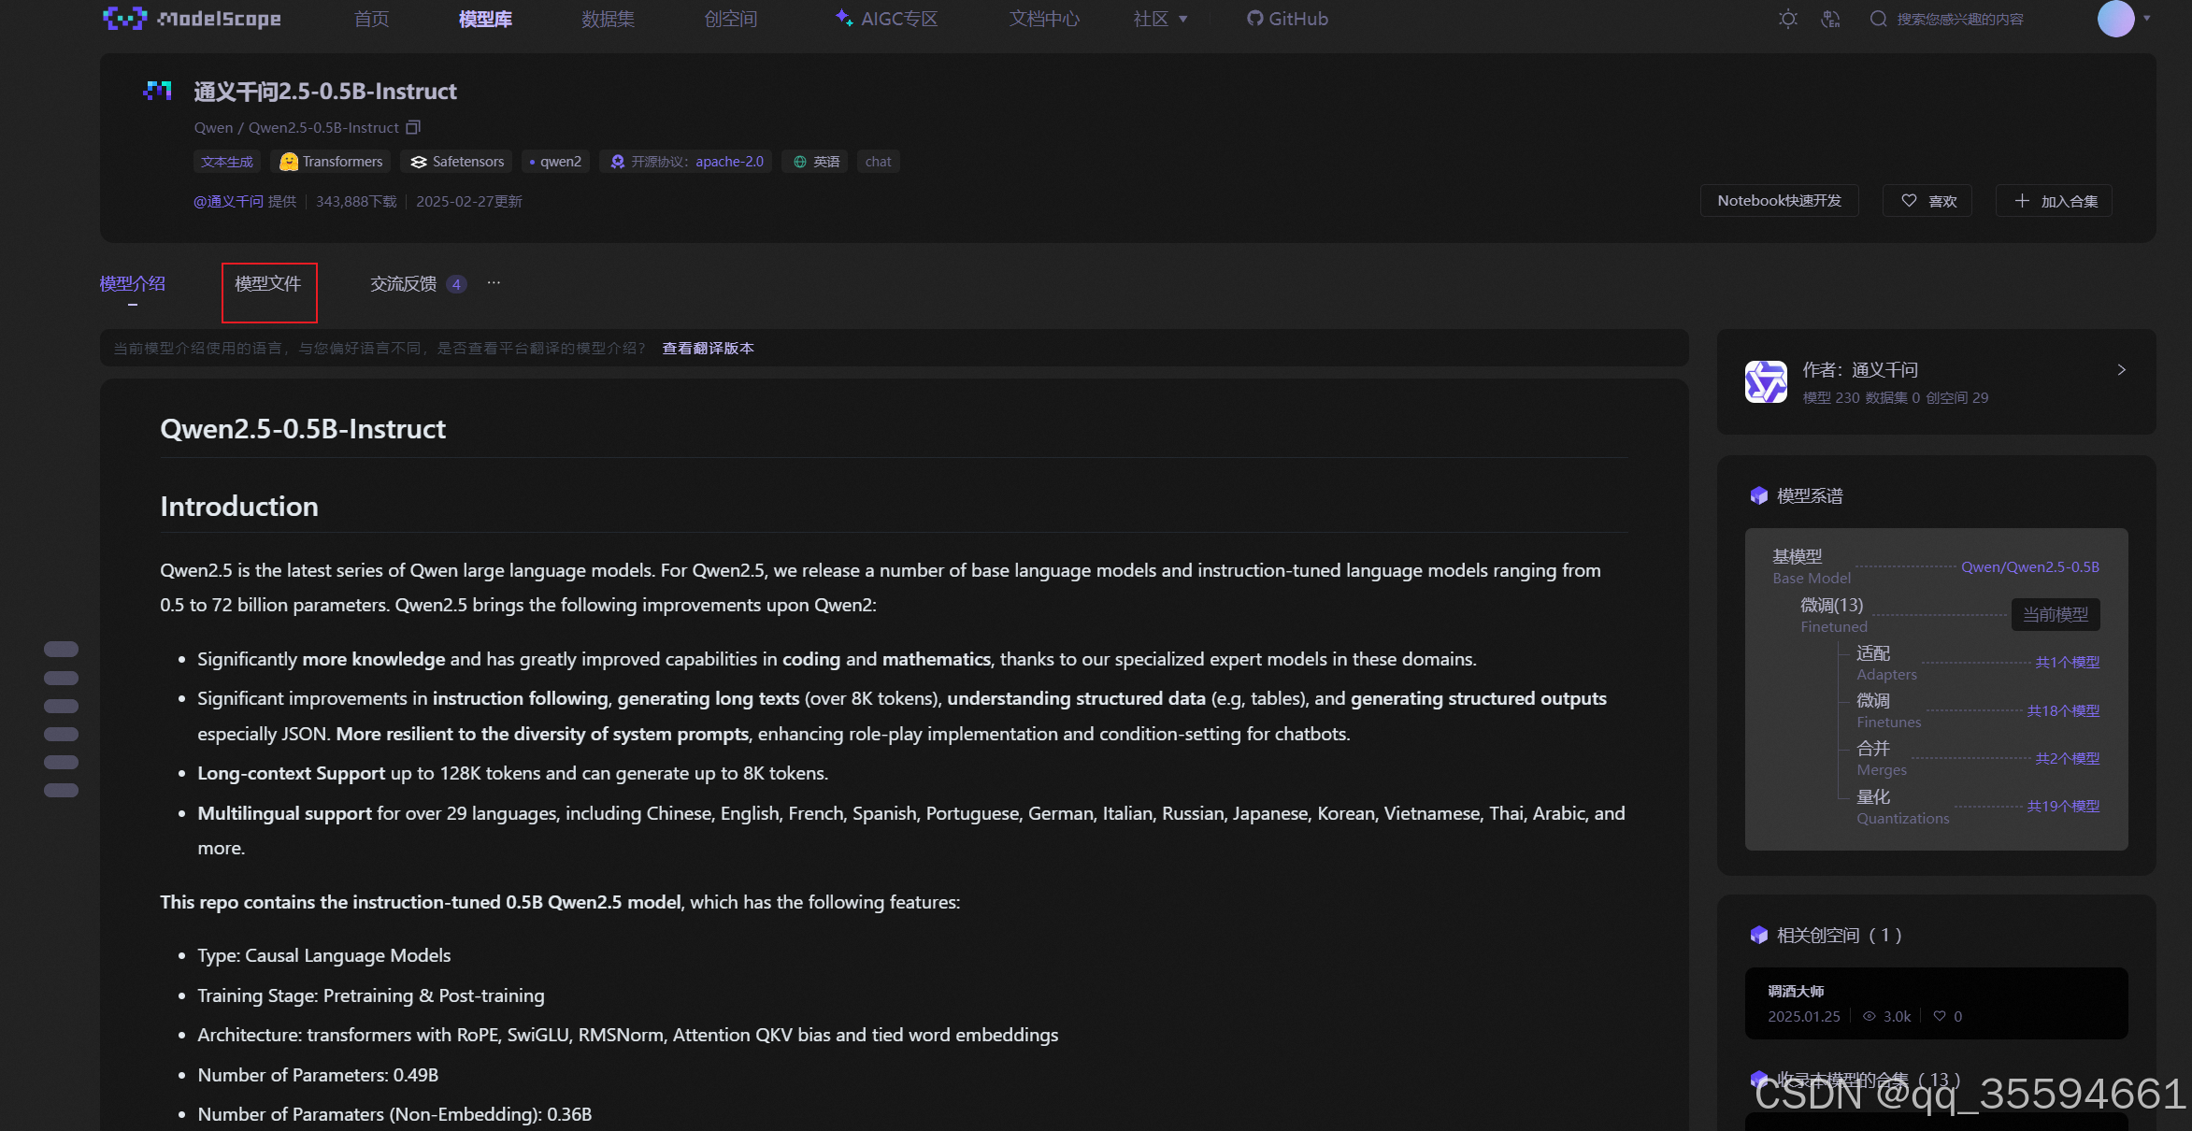Image resolution: width=2192 pixels, height=1131 pixels.
Task: Open the user avatar menu
Action: [2115, 19]
